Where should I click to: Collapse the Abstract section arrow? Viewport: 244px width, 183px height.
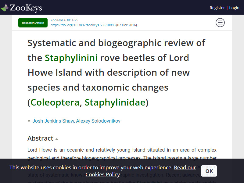point(57,139)
